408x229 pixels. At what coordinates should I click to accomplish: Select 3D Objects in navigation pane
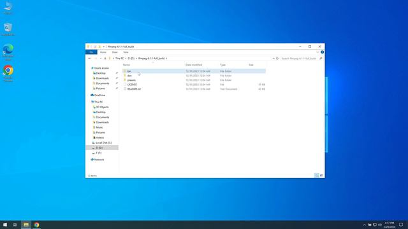click(102, 107)
